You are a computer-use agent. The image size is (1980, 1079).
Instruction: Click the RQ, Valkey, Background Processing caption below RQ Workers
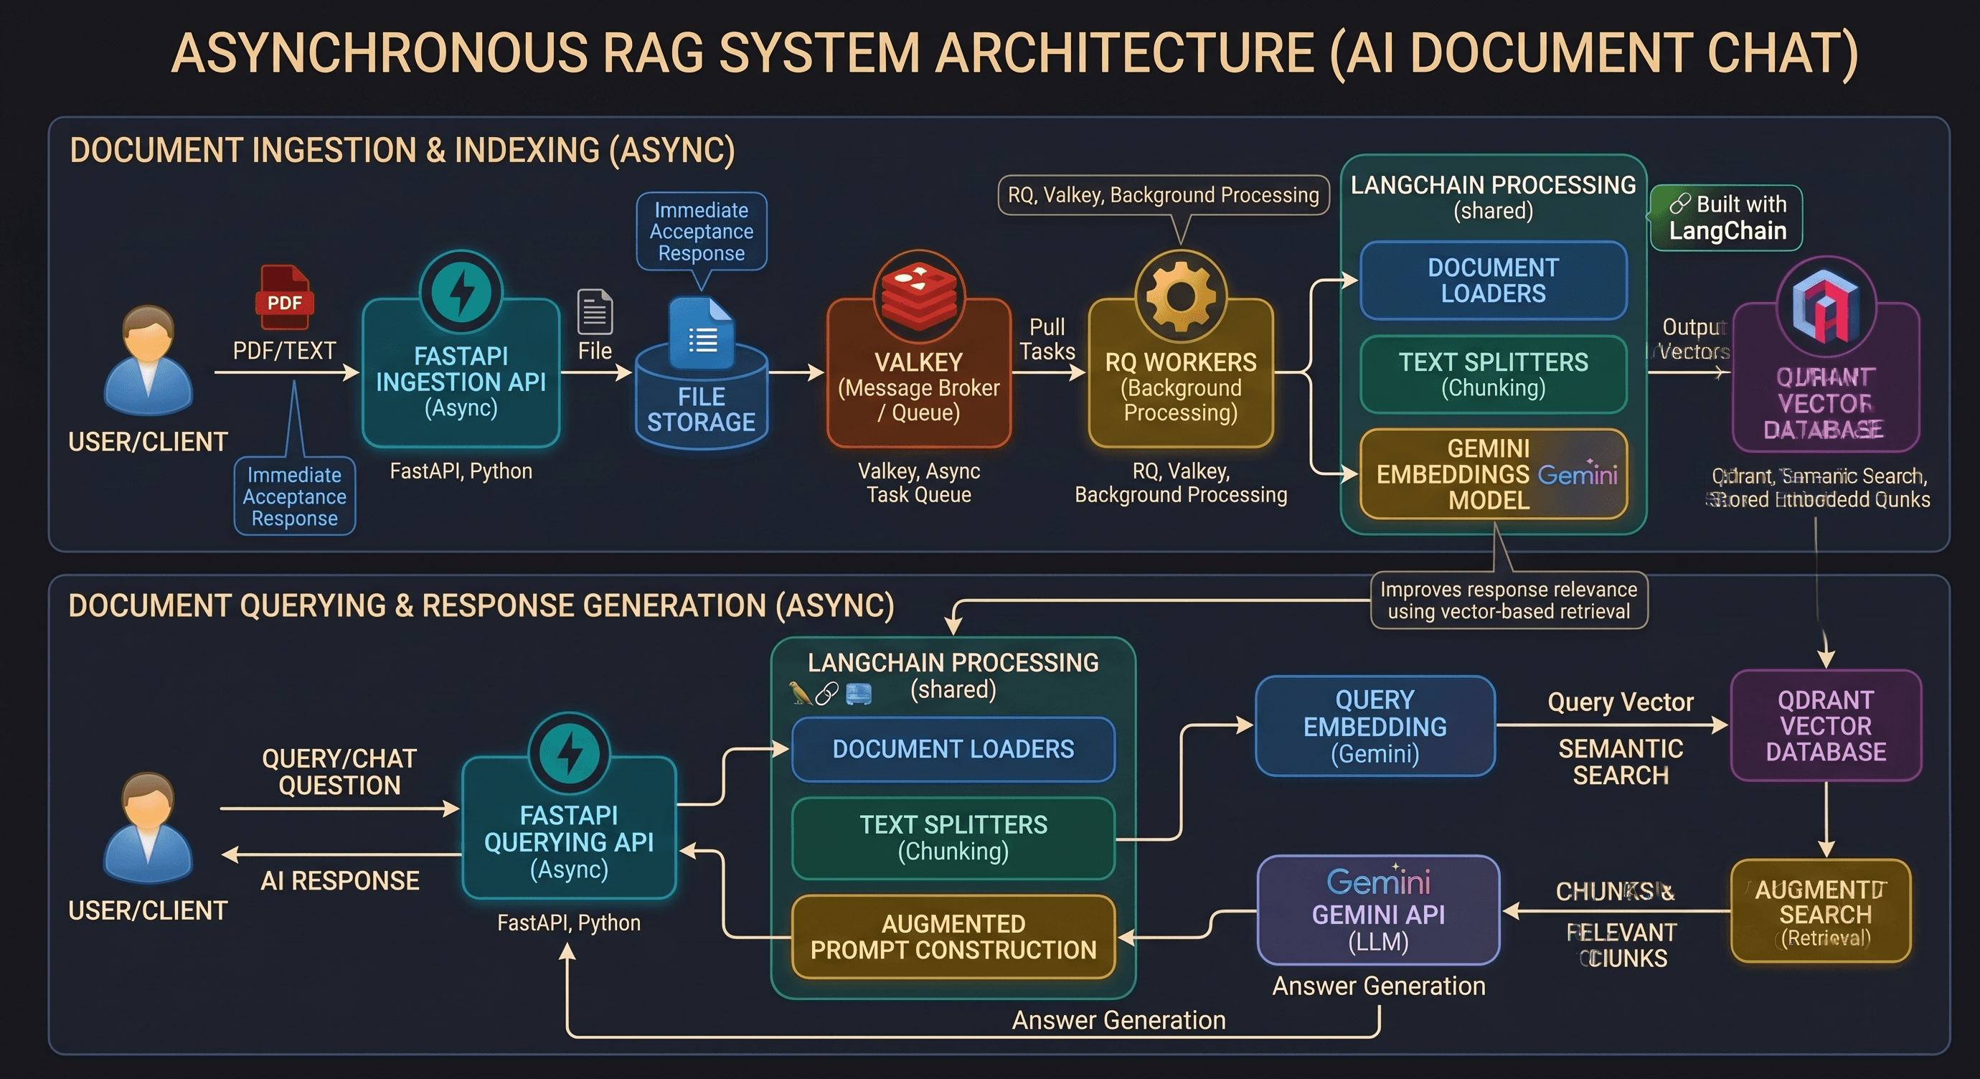pyautogui.click(x=1181, y=483)
